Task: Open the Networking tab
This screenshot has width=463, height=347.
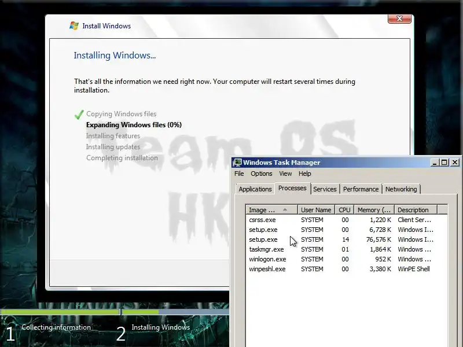Action: (x=401, y=189)
